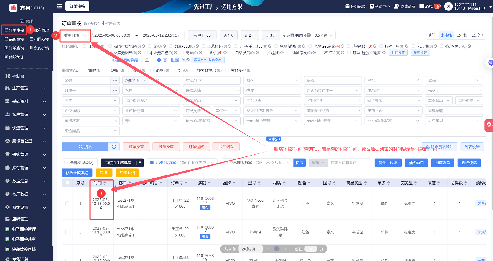Click the 列表设置 button
Viewport: 493px width, 261px height.
(472, 147)
